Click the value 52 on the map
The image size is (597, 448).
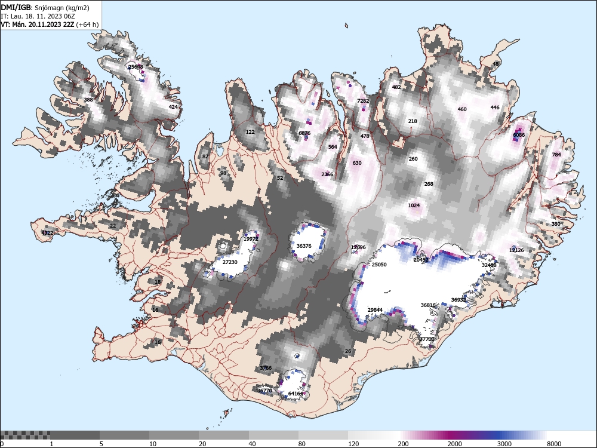coord(280,178)
